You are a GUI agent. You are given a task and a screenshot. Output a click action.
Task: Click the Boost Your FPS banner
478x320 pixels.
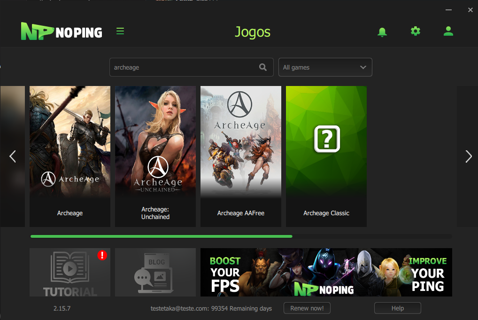[x=326, y=272]
